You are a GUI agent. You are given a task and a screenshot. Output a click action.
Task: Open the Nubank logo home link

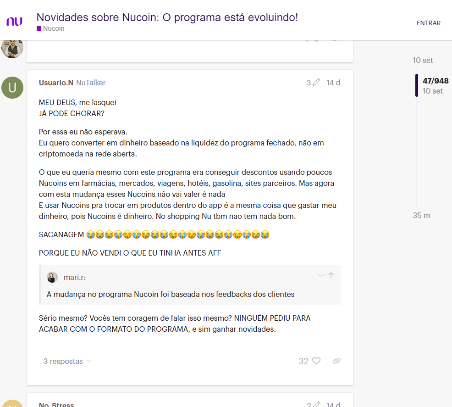pos(14,22)
